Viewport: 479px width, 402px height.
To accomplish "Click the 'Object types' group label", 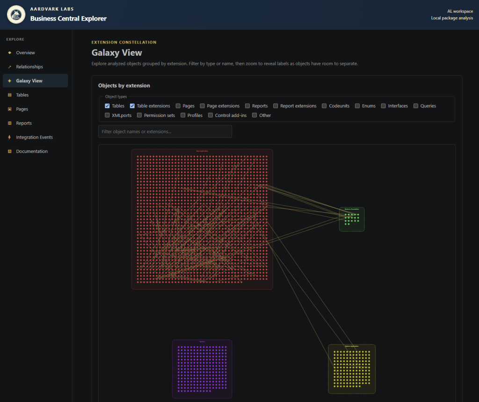I will click(116, 96).
